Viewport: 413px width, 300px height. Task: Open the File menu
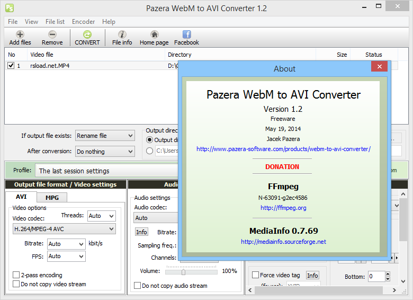13,22
